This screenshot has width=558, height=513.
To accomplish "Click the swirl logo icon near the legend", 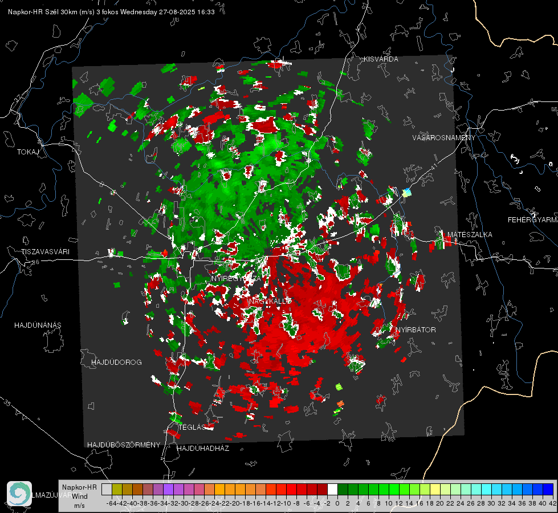I will tap(19, 494).
